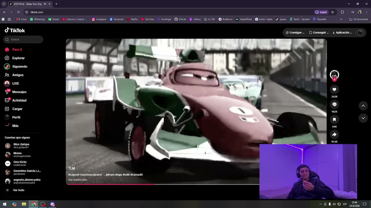Go to the previous video with up chevron
371x208 pixels.
point(363,106)
